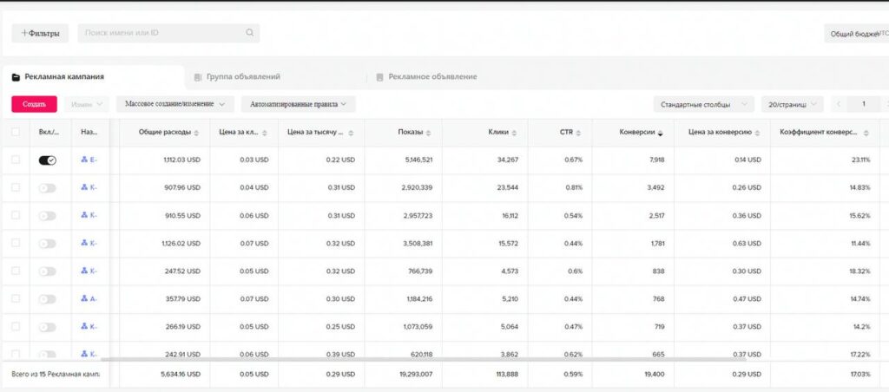Expand Автоматизированные правила dropdown

298,104
